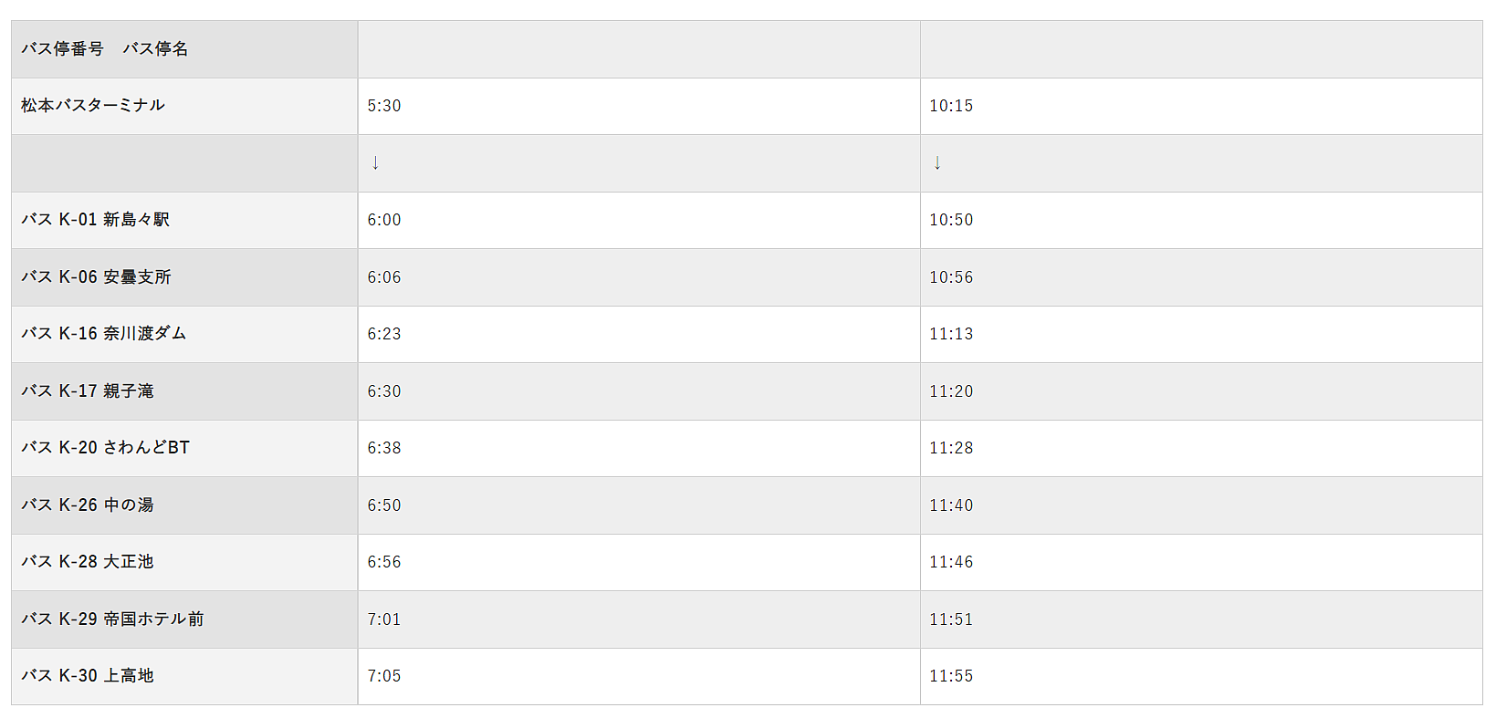This screenshot has height=718, width=1496.
Task: Click the down arrow under 5:30
Action: point(375,162)
